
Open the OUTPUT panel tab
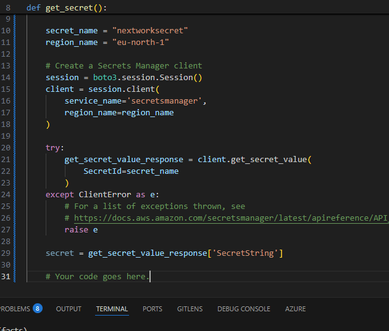coord(69,309)
